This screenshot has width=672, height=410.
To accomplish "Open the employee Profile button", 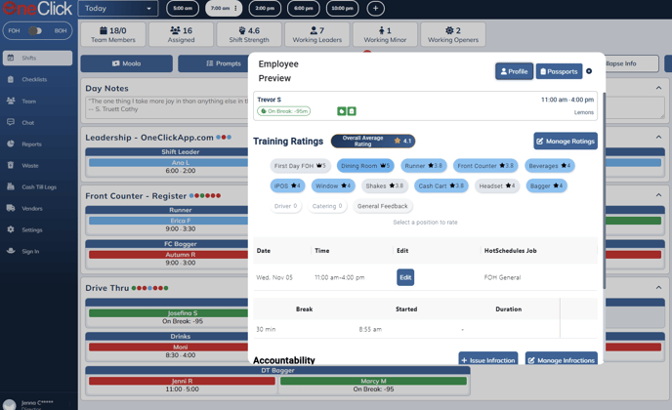I will click(x=514, y=71).
